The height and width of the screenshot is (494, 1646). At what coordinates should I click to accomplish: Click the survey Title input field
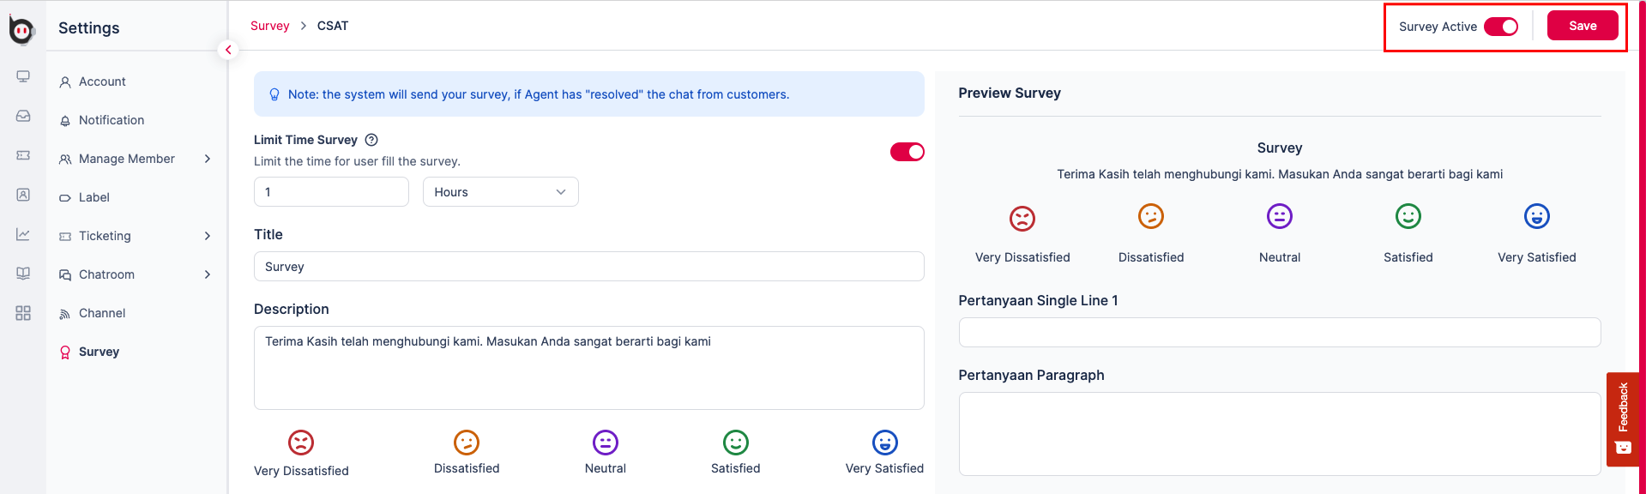tap(588, 267)
